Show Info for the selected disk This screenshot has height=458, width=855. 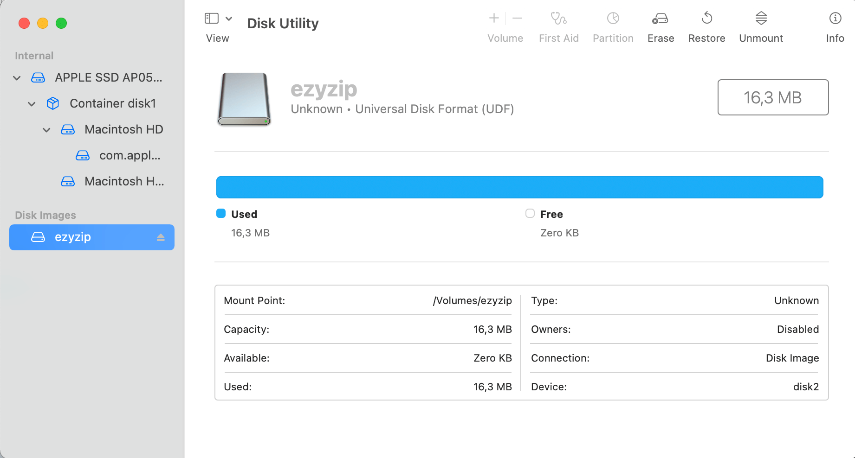click(x=835, y=25)
